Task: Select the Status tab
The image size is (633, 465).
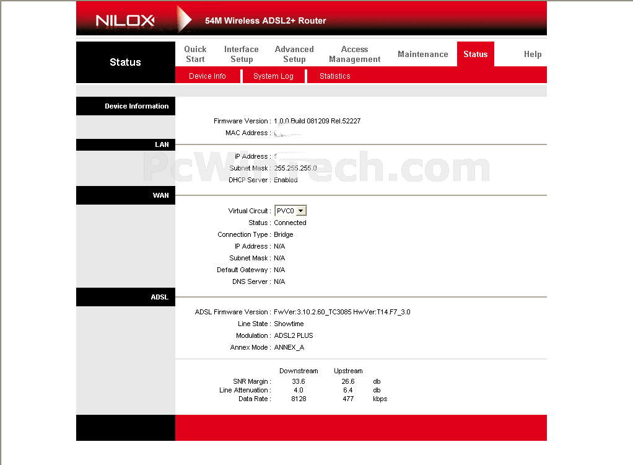Action: (476, 54)
